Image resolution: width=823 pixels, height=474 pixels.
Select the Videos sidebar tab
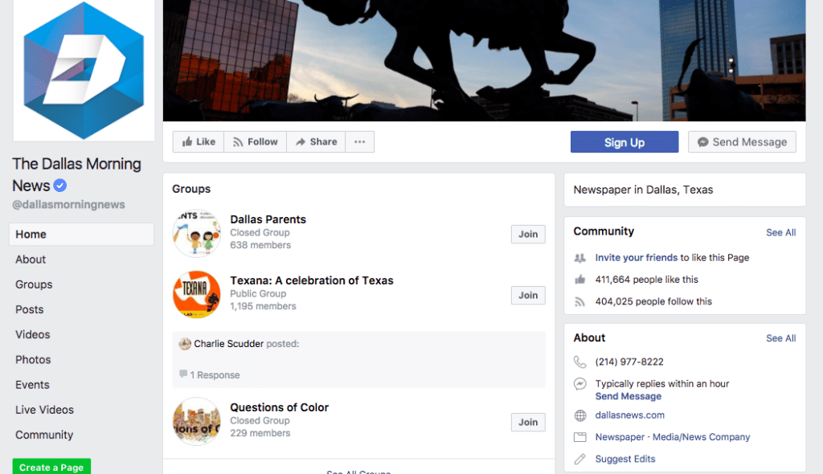[x=32, y=334]
